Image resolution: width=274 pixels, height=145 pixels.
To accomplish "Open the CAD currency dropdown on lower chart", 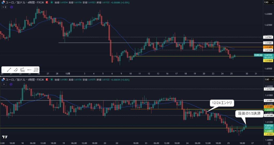I will [268, 79].
